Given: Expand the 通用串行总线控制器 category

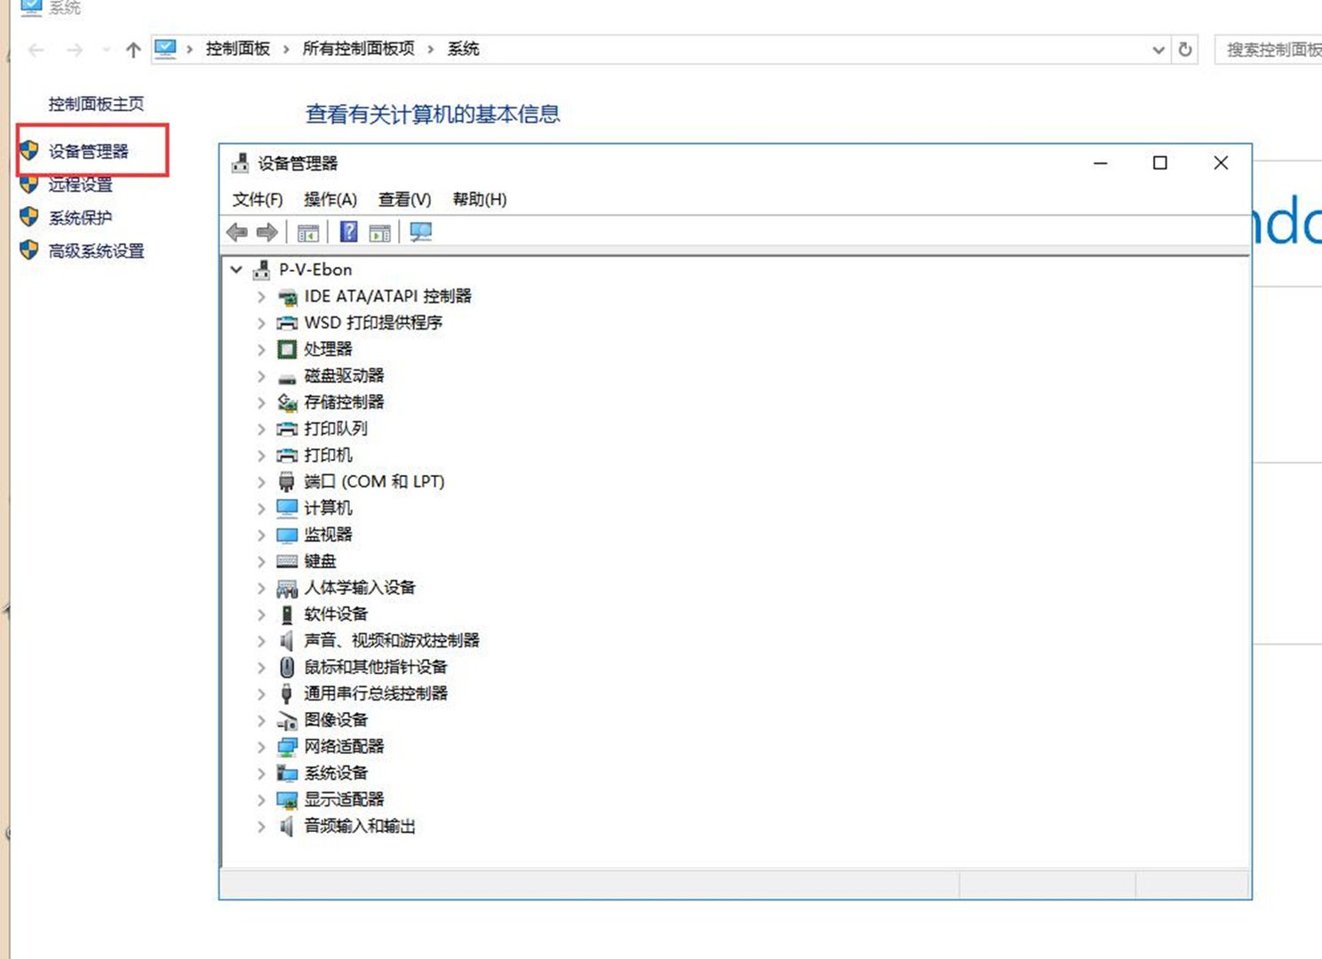Looking at the screenshot, I should pyautogui.click(x=260, y=693).
